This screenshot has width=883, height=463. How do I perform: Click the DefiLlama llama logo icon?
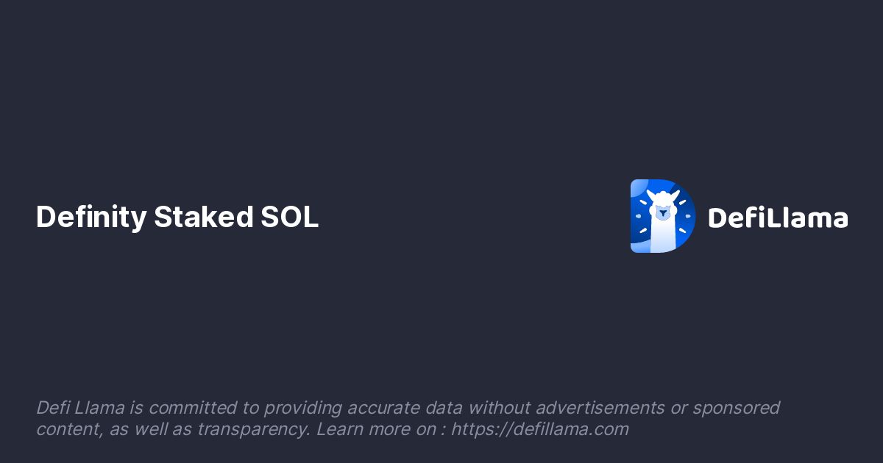[x=662, y=216]
